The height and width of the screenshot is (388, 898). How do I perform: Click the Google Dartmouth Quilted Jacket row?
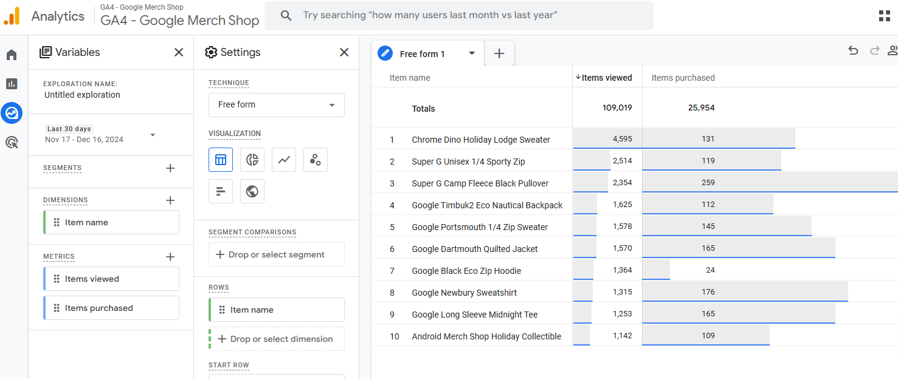(635, 248)
